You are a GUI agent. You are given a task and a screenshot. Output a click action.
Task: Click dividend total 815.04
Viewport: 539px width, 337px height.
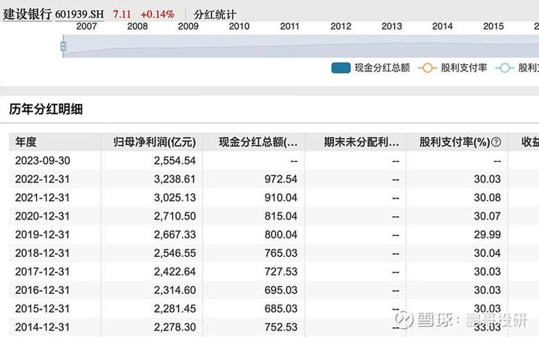click(281, 216)
